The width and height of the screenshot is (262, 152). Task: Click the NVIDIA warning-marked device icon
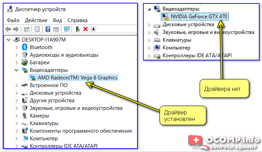pos(165,17)
